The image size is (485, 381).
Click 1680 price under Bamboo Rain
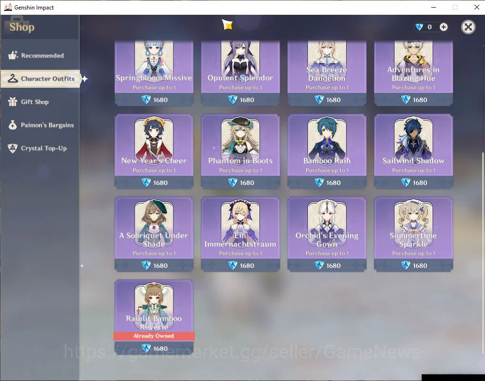(x=327, y=182)
